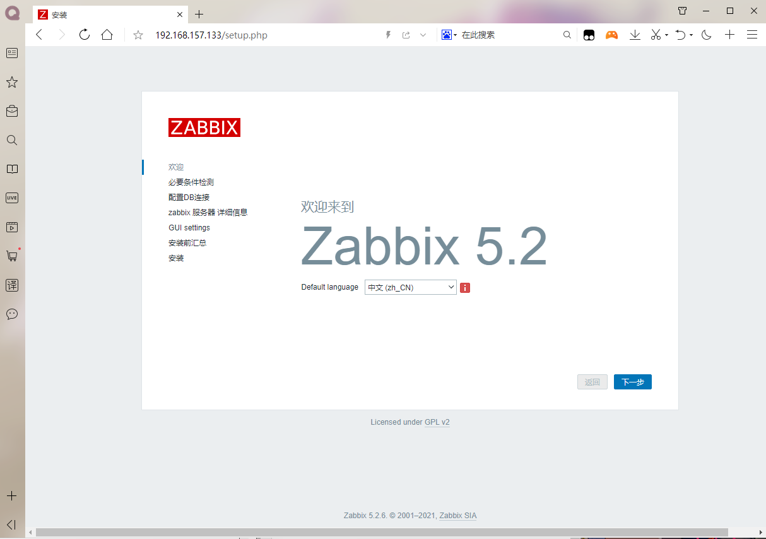The image size is (766, 539).
Task: Click the share icon in address bar
Action: pos(406,35)
